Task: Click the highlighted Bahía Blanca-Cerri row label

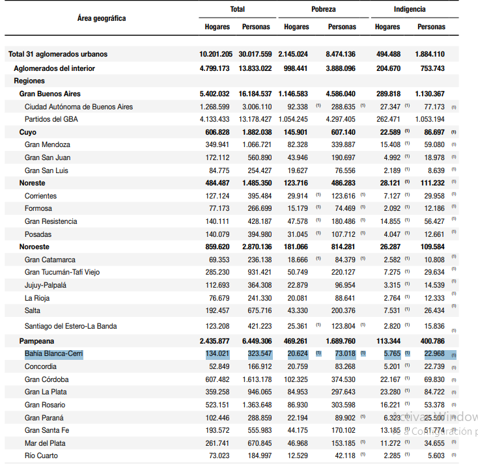Action: tap(53, 354)
